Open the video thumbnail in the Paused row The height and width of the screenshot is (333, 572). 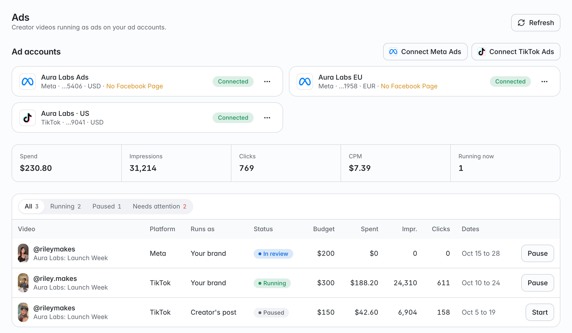(23, 312)
